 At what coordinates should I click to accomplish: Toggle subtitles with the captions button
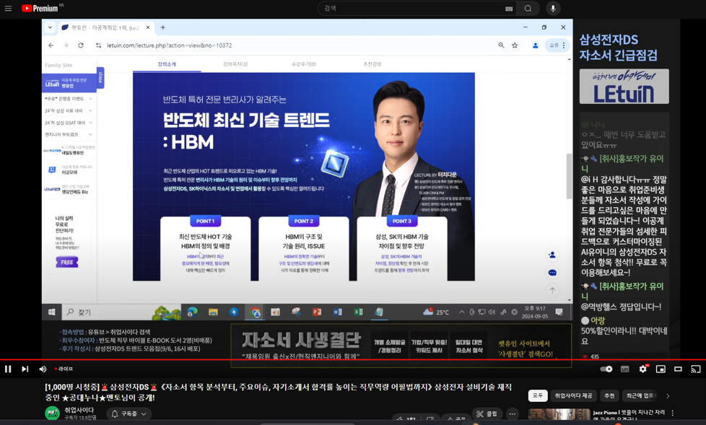(625, 369)
